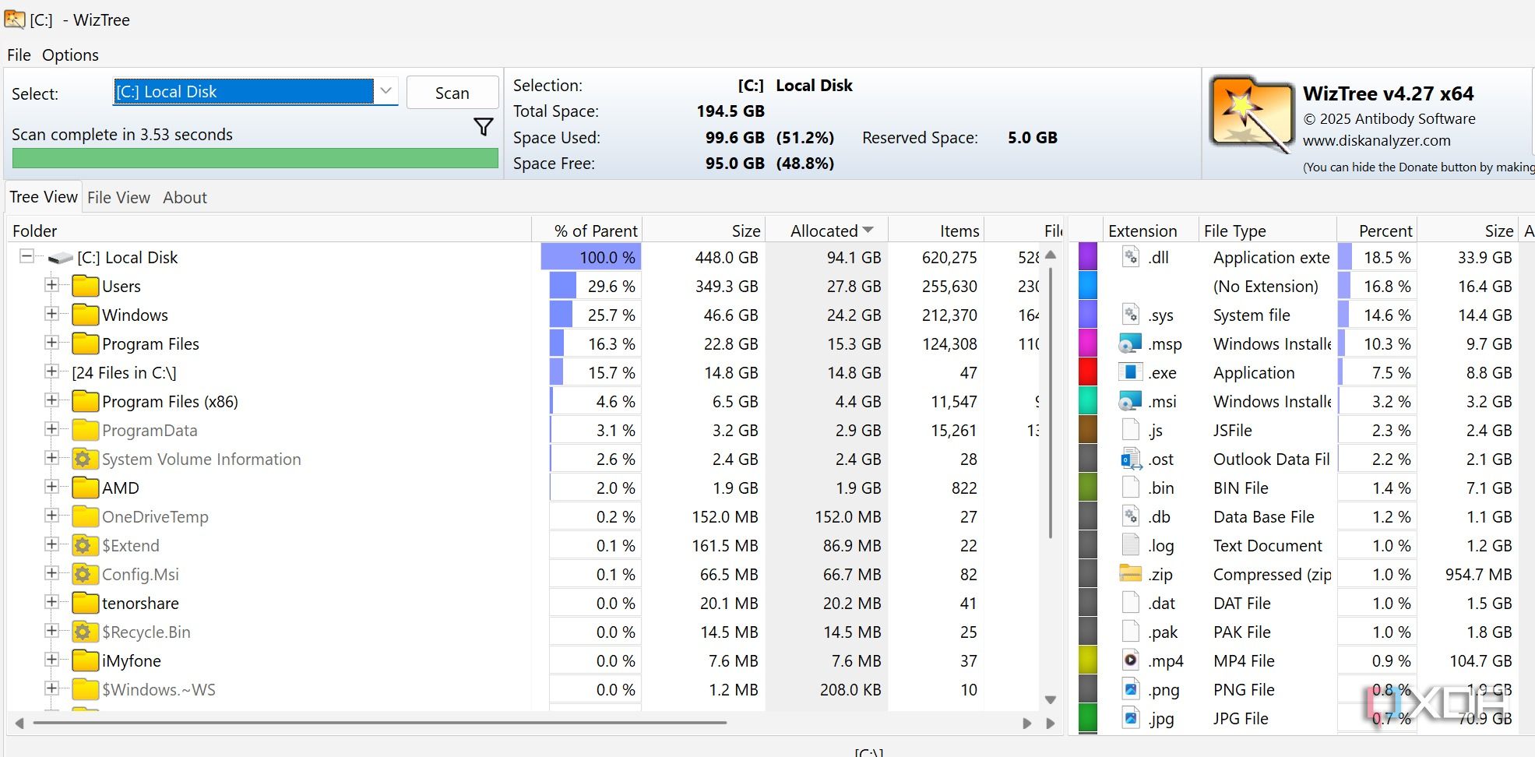1535x757 pixels.
Task: Click the filter funnel icon
Action: (x=484, y=127)
